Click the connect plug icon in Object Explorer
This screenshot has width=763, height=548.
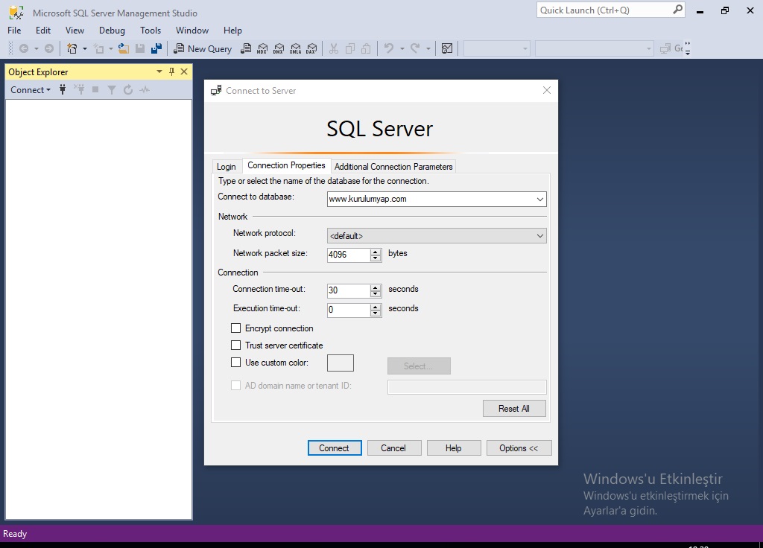[63, 89]
